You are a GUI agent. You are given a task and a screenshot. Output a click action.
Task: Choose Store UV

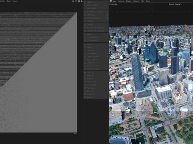(96, 91)
